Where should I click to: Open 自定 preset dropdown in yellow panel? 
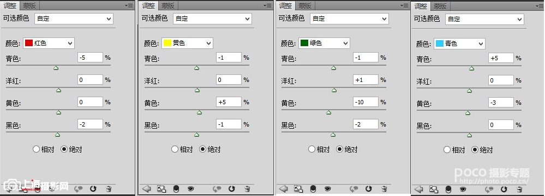pyautogui.click(x=212, y=18)
